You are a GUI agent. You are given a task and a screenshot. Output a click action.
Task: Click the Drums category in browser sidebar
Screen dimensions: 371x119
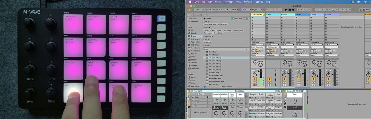(x=193, y=36)
